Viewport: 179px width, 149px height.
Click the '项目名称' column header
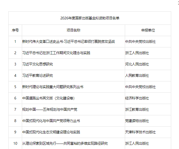coord(73,30)
